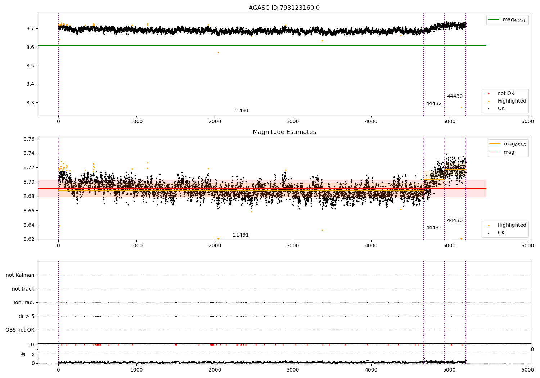The image size is (540, 378).
Task: Click the "10" tick on the dr axis
Action: point(31,345)
